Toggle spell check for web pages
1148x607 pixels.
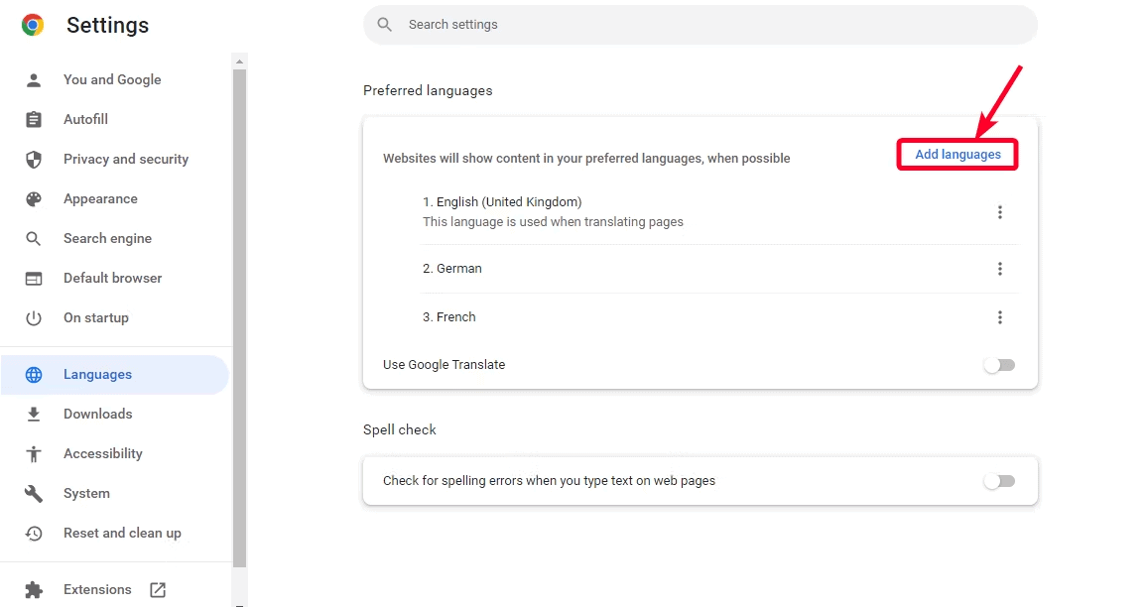coord(998,481)
